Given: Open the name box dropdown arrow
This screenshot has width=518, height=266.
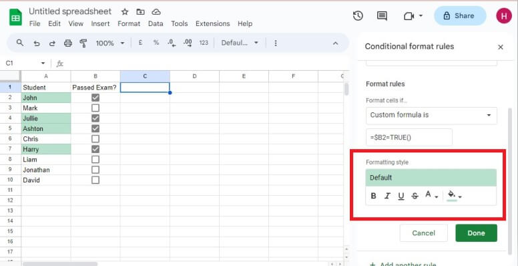Looking at the screenshot, I should point(43,63).
